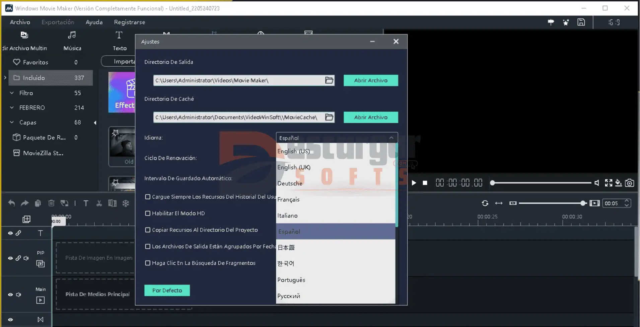Open the Ayuda menu
The width and height of the screenshot is (640, 327).
(x=94, y=22)
